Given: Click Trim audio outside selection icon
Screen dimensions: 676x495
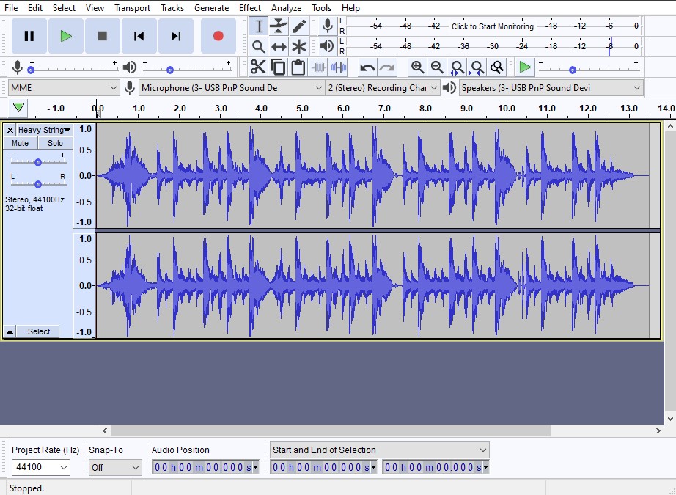Looking at the screenshot, I should coord(318,67).
